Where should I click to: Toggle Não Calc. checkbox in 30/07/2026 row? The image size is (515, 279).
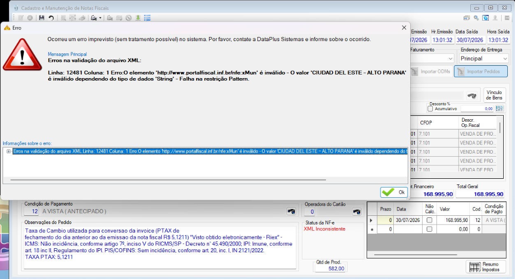tap(429, 220)
